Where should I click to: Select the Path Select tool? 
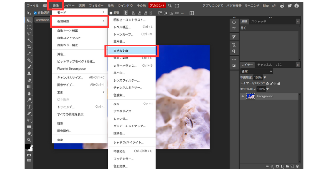tap(29, 120)
